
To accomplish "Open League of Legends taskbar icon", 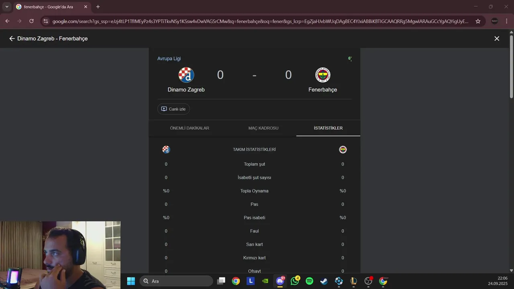I will pos(354,281).
